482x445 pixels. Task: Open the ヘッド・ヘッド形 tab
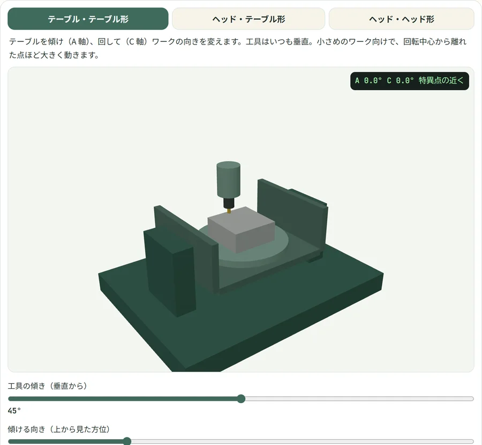tap(402, 19)
